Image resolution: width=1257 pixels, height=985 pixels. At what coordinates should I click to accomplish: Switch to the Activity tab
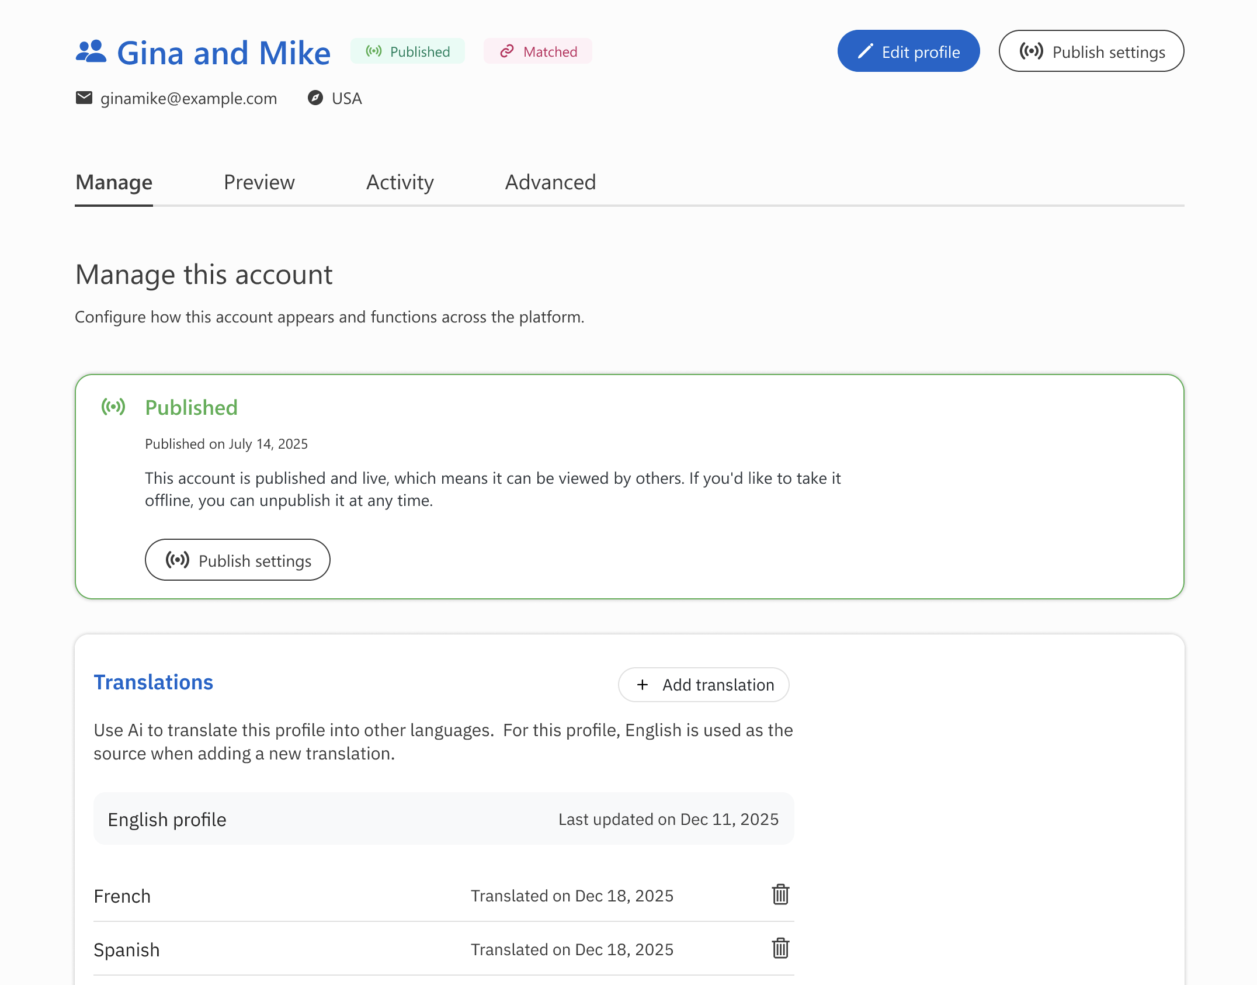point(400,182)
